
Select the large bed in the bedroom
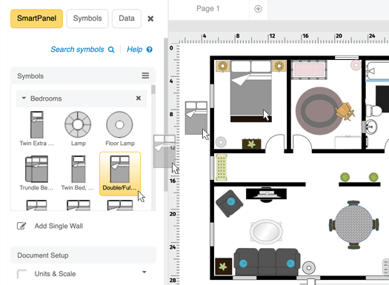point(251,91)
